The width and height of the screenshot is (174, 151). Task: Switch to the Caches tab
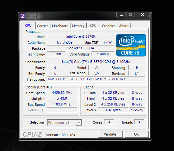pyautogui.click(x=43, y=26)
